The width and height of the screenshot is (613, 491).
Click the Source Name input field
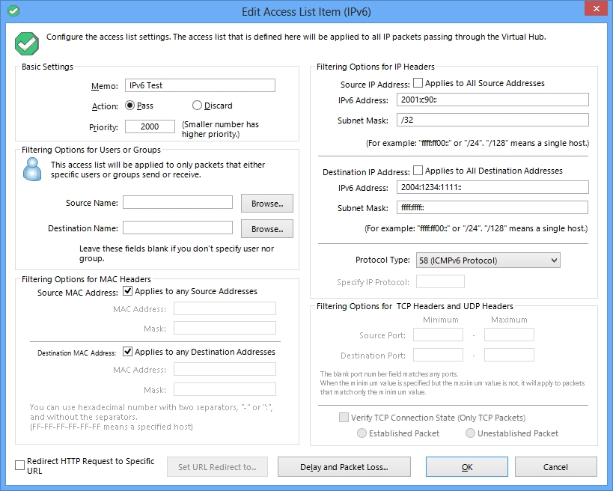[177, 203]
